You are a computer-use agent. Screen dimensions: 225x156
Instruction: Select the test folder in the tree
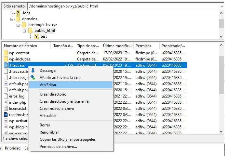(44, 36)
